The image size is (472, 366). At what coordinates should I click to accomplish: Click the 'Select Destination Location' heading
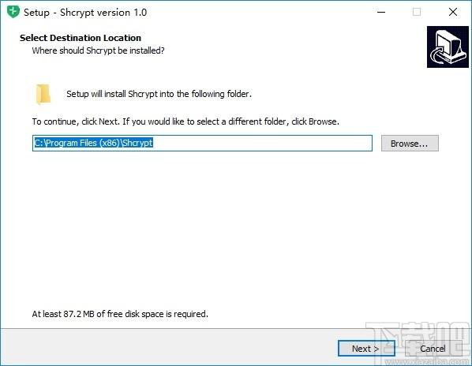[81, 38]
